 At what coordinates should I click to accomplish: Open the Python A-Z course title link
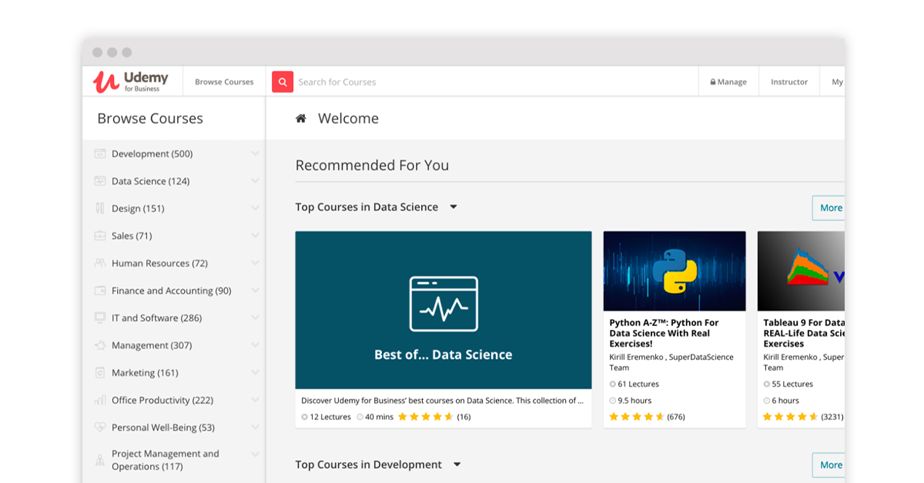(664, 333)
